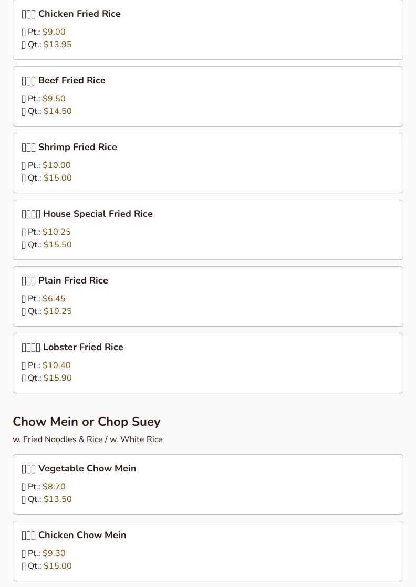Choose the Beef Fried Rice item
Screen dimensions: 416x587
coord(72,81)
